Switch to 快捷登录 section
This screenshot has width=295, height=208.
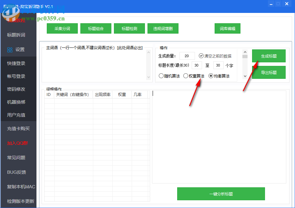point(16,63)
